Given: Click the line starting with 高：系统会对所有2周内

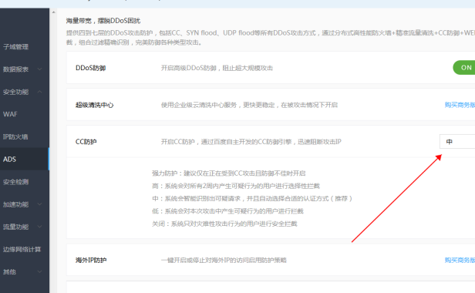Looking at the screenshot, I should click(x=236, y=186).
